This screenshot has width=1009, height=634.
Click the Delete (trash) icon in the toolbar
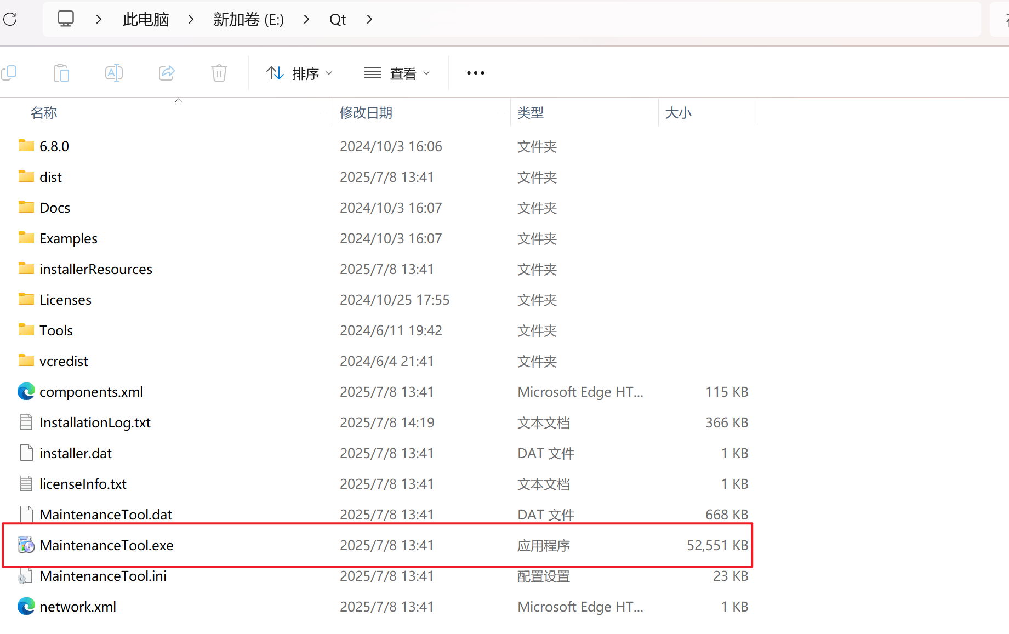(x=219, y=72)
